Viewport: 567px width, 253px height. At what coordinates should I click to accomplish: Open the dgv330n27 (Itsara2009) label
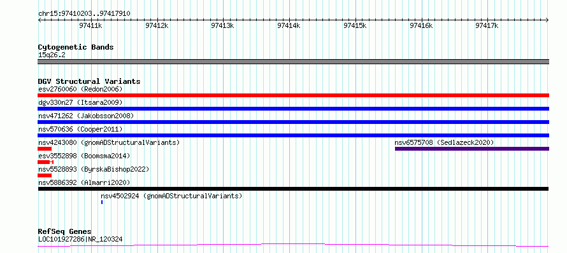80,102
